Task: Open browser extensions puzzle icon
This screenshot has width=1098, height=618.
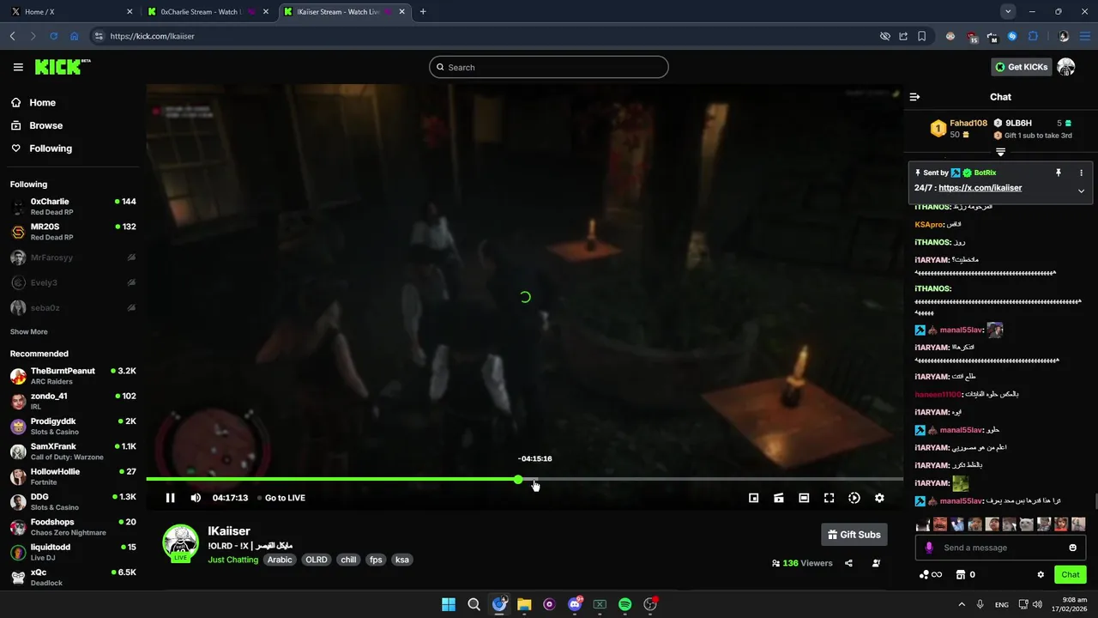Action: (1033, 36)
